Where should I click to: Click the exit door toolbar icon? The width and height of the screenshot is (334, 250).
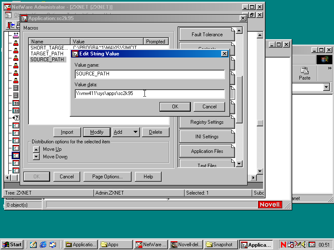11,25
